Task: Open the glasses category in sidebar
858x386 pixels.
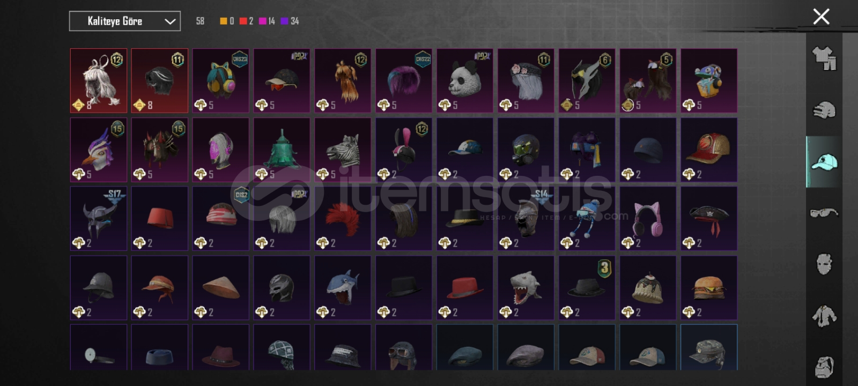Action: pos(824,213)
